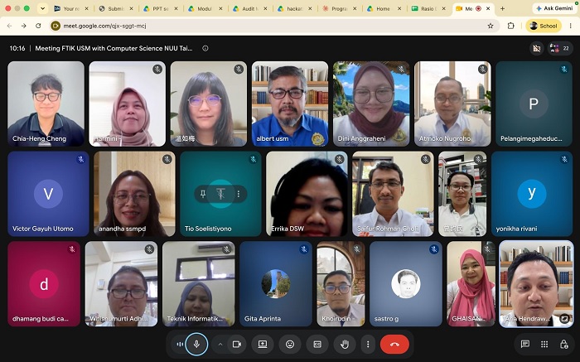580x362 pixels.
Task: Open site information icon in address bar
Action: click(x=56, y=26)
